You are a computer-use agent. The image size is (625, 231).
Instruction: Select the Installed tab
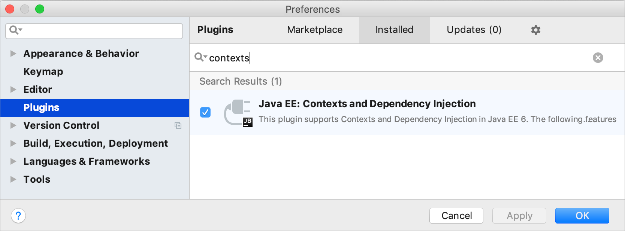tap(394, 30)
